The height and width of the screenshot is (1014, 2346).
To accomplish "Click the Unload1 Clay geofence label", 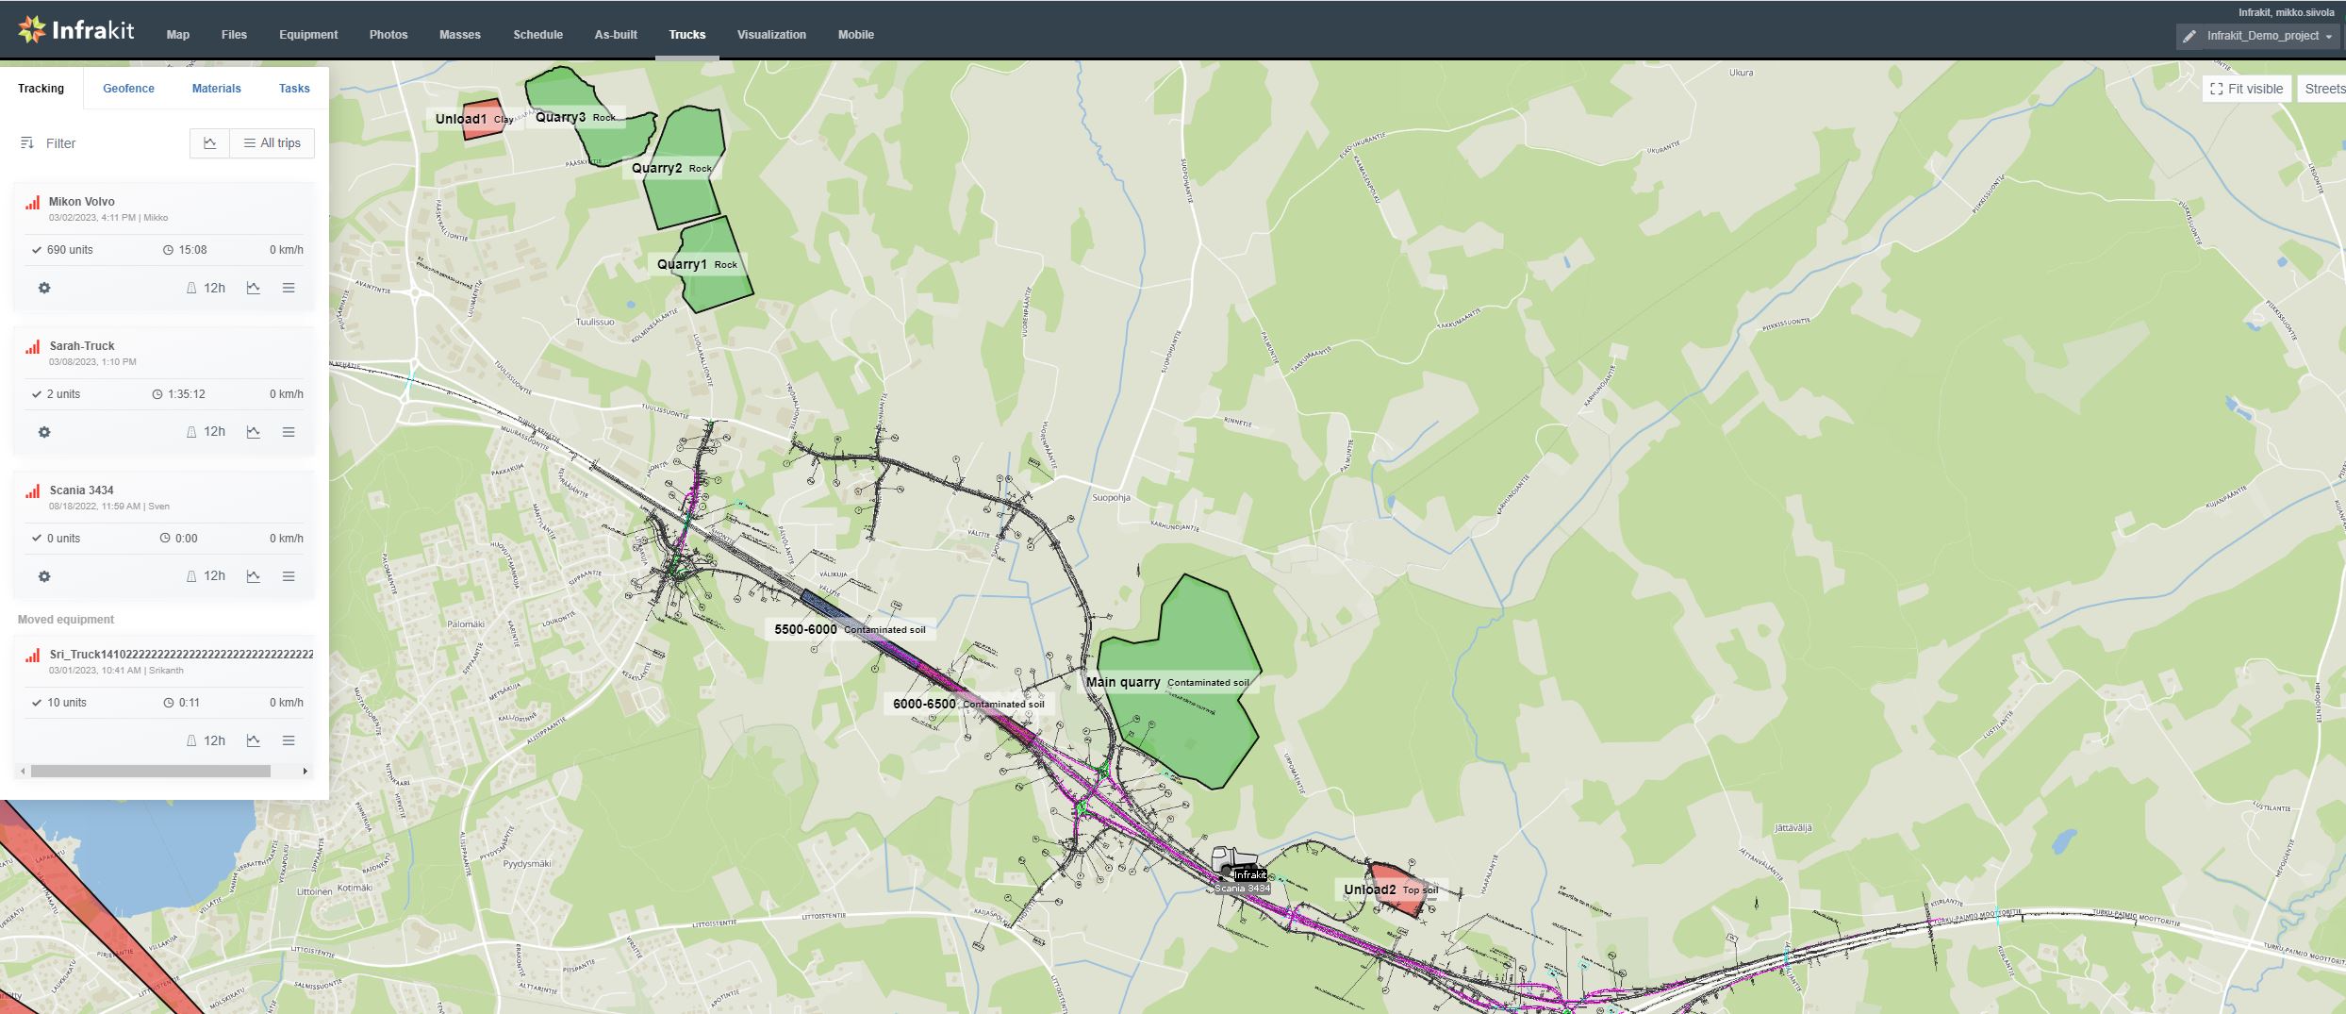I will point(474,119).
